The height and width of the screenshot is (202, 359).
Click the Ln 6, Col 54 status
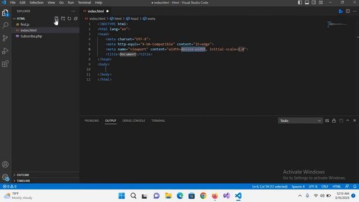tap(270, 186)
